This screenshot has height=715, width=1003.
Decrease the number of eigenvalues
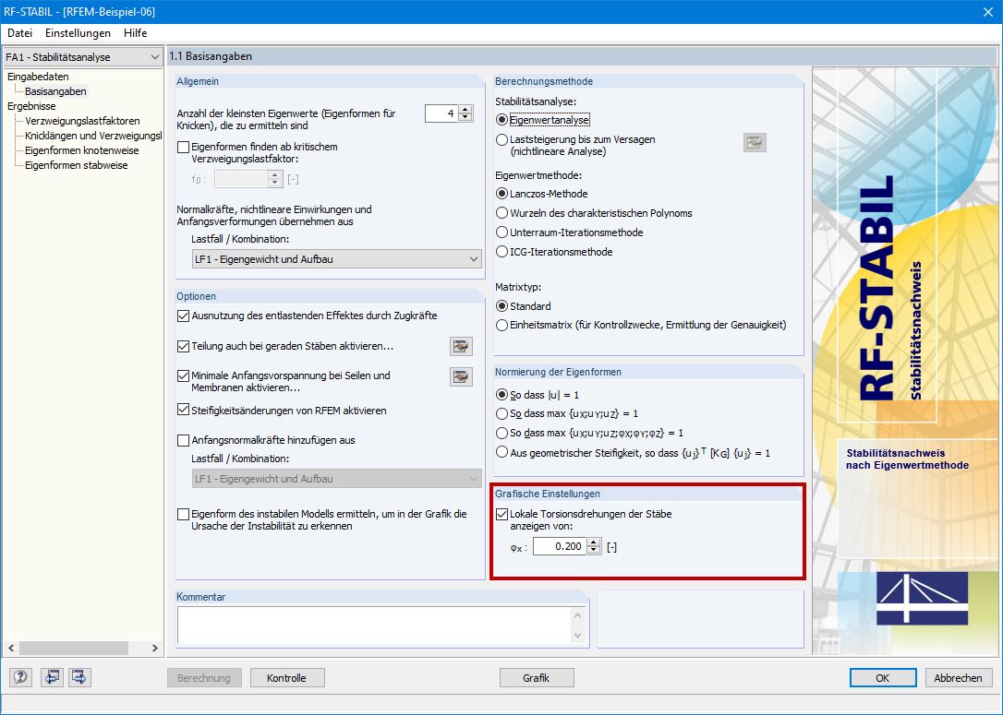[x=465, y=117]
